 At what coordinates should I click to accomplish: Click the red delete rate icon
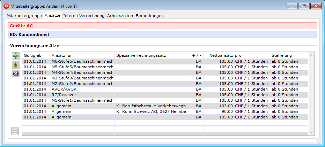(x=16, y=73)
